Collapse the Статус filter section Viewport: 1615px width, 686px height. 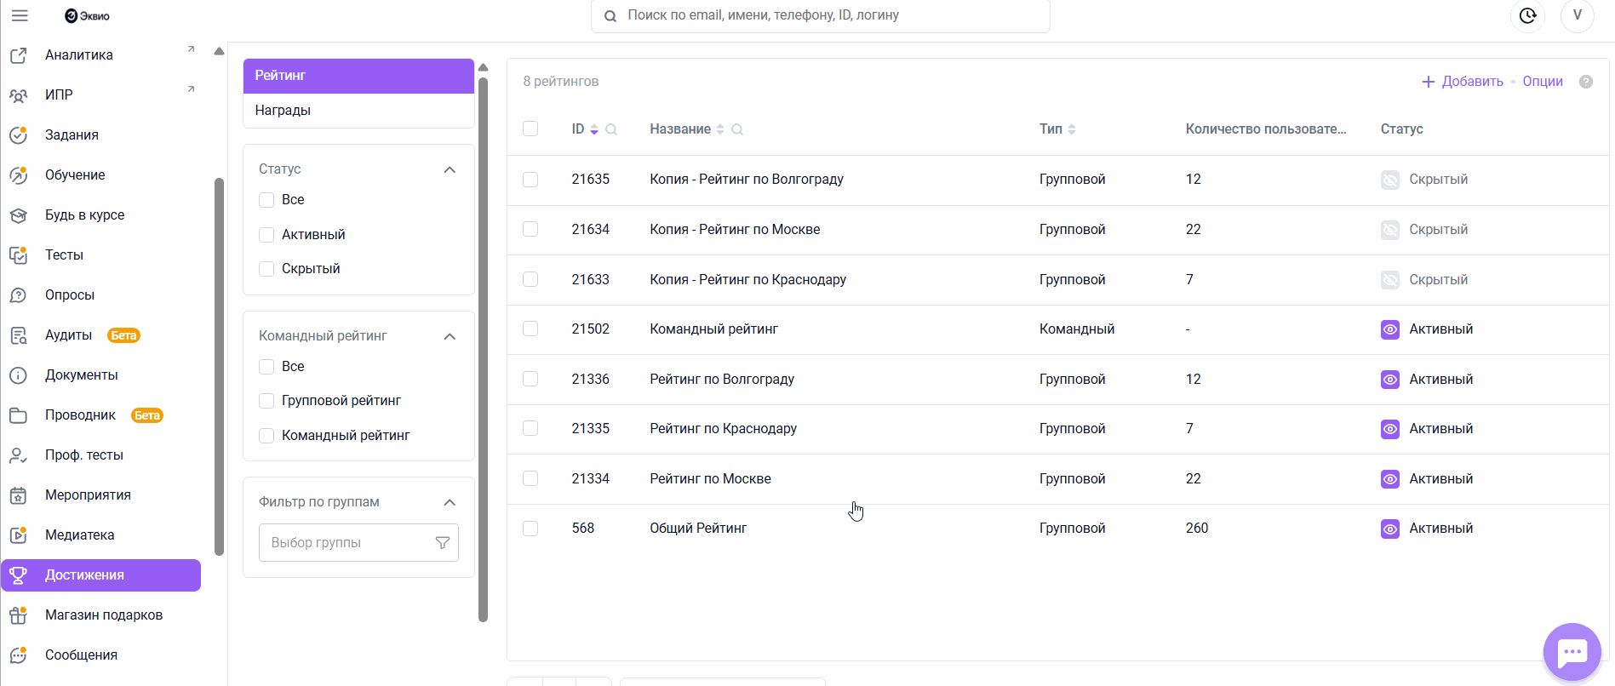(x=450, y=169)
